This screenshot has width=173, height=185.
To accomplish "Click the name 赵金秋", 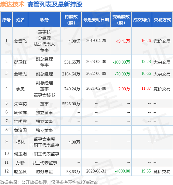I will click(x=20, y=172).
